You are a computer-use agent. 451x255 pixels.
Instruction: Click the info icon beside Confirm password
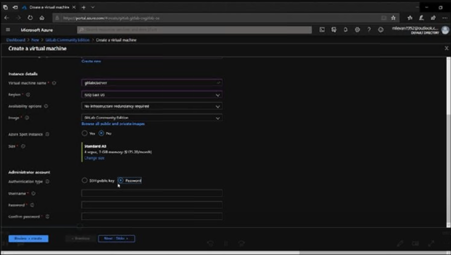click(47, 216)
